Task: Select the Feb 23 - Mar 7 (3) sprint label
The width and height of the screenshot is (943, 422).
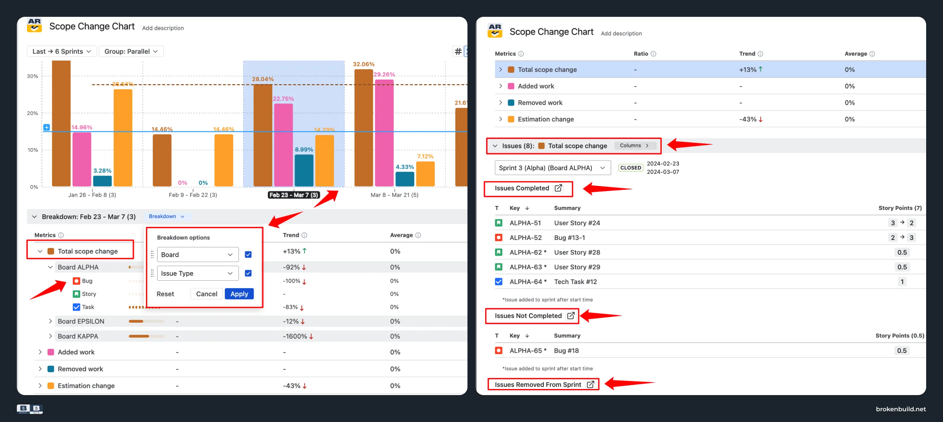Action: tap(293, 195)
